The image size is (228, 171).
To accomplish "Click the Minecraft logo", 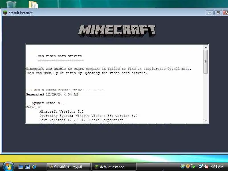I will coord(117,31).
